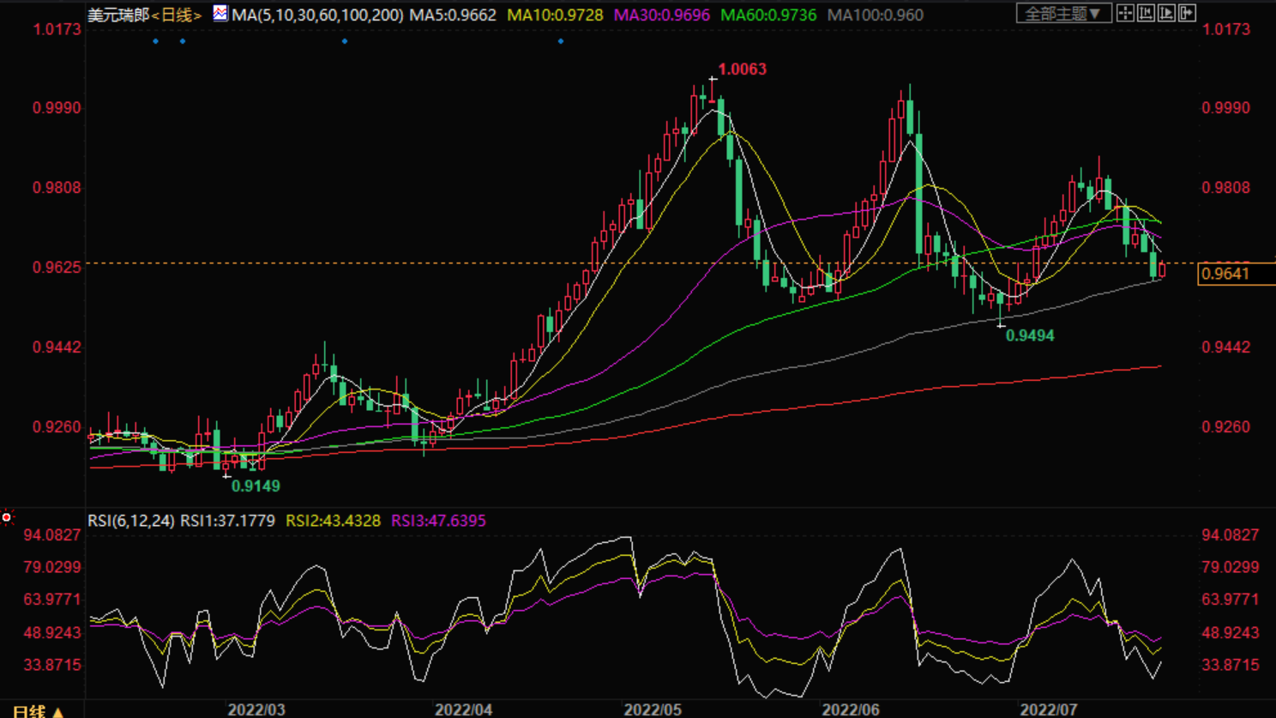Click the 0.9494 low price marker
1276x718 pixels.
[x=1029, y=335]
